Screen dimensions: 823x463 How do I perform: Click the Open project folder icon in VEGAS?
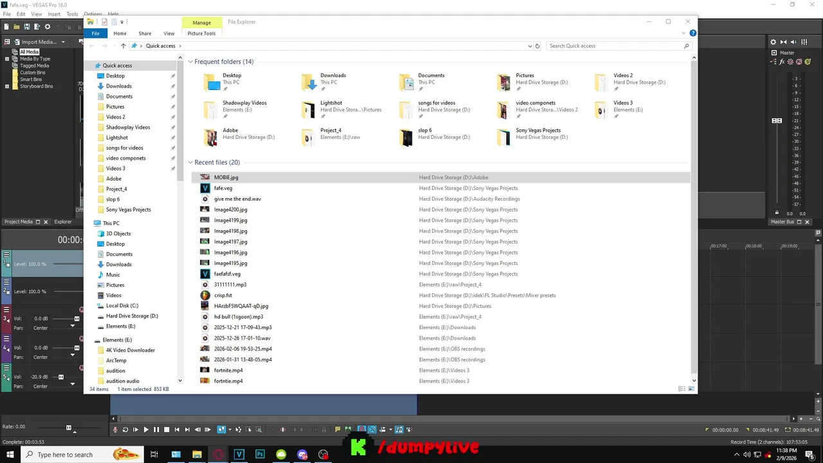(x=17, y=26)
